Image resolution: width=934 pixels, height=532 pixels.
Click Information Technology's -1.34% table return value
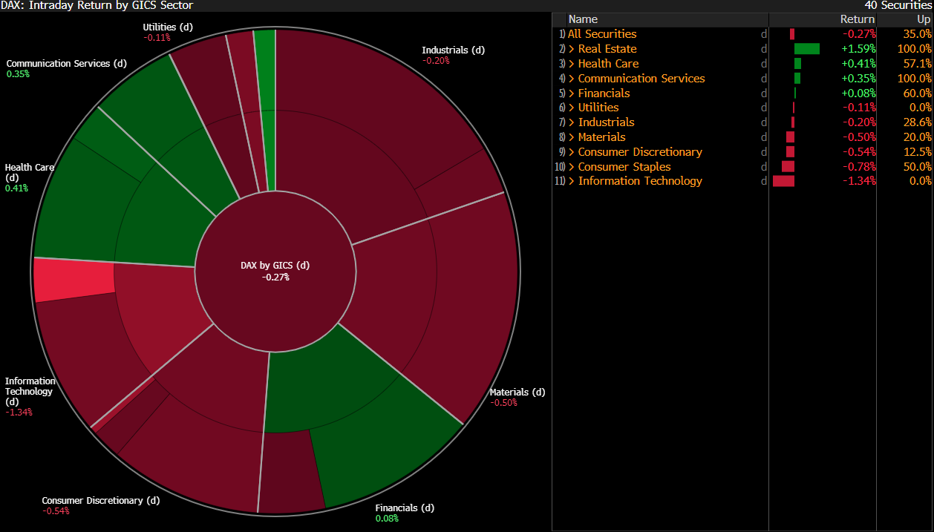click(859, 181)
